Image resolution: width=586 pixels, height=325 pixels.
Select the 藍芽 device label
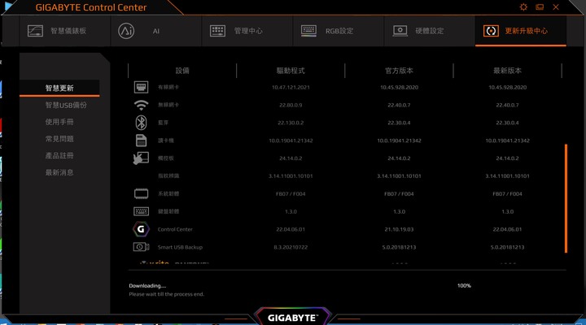pos(163,123)
